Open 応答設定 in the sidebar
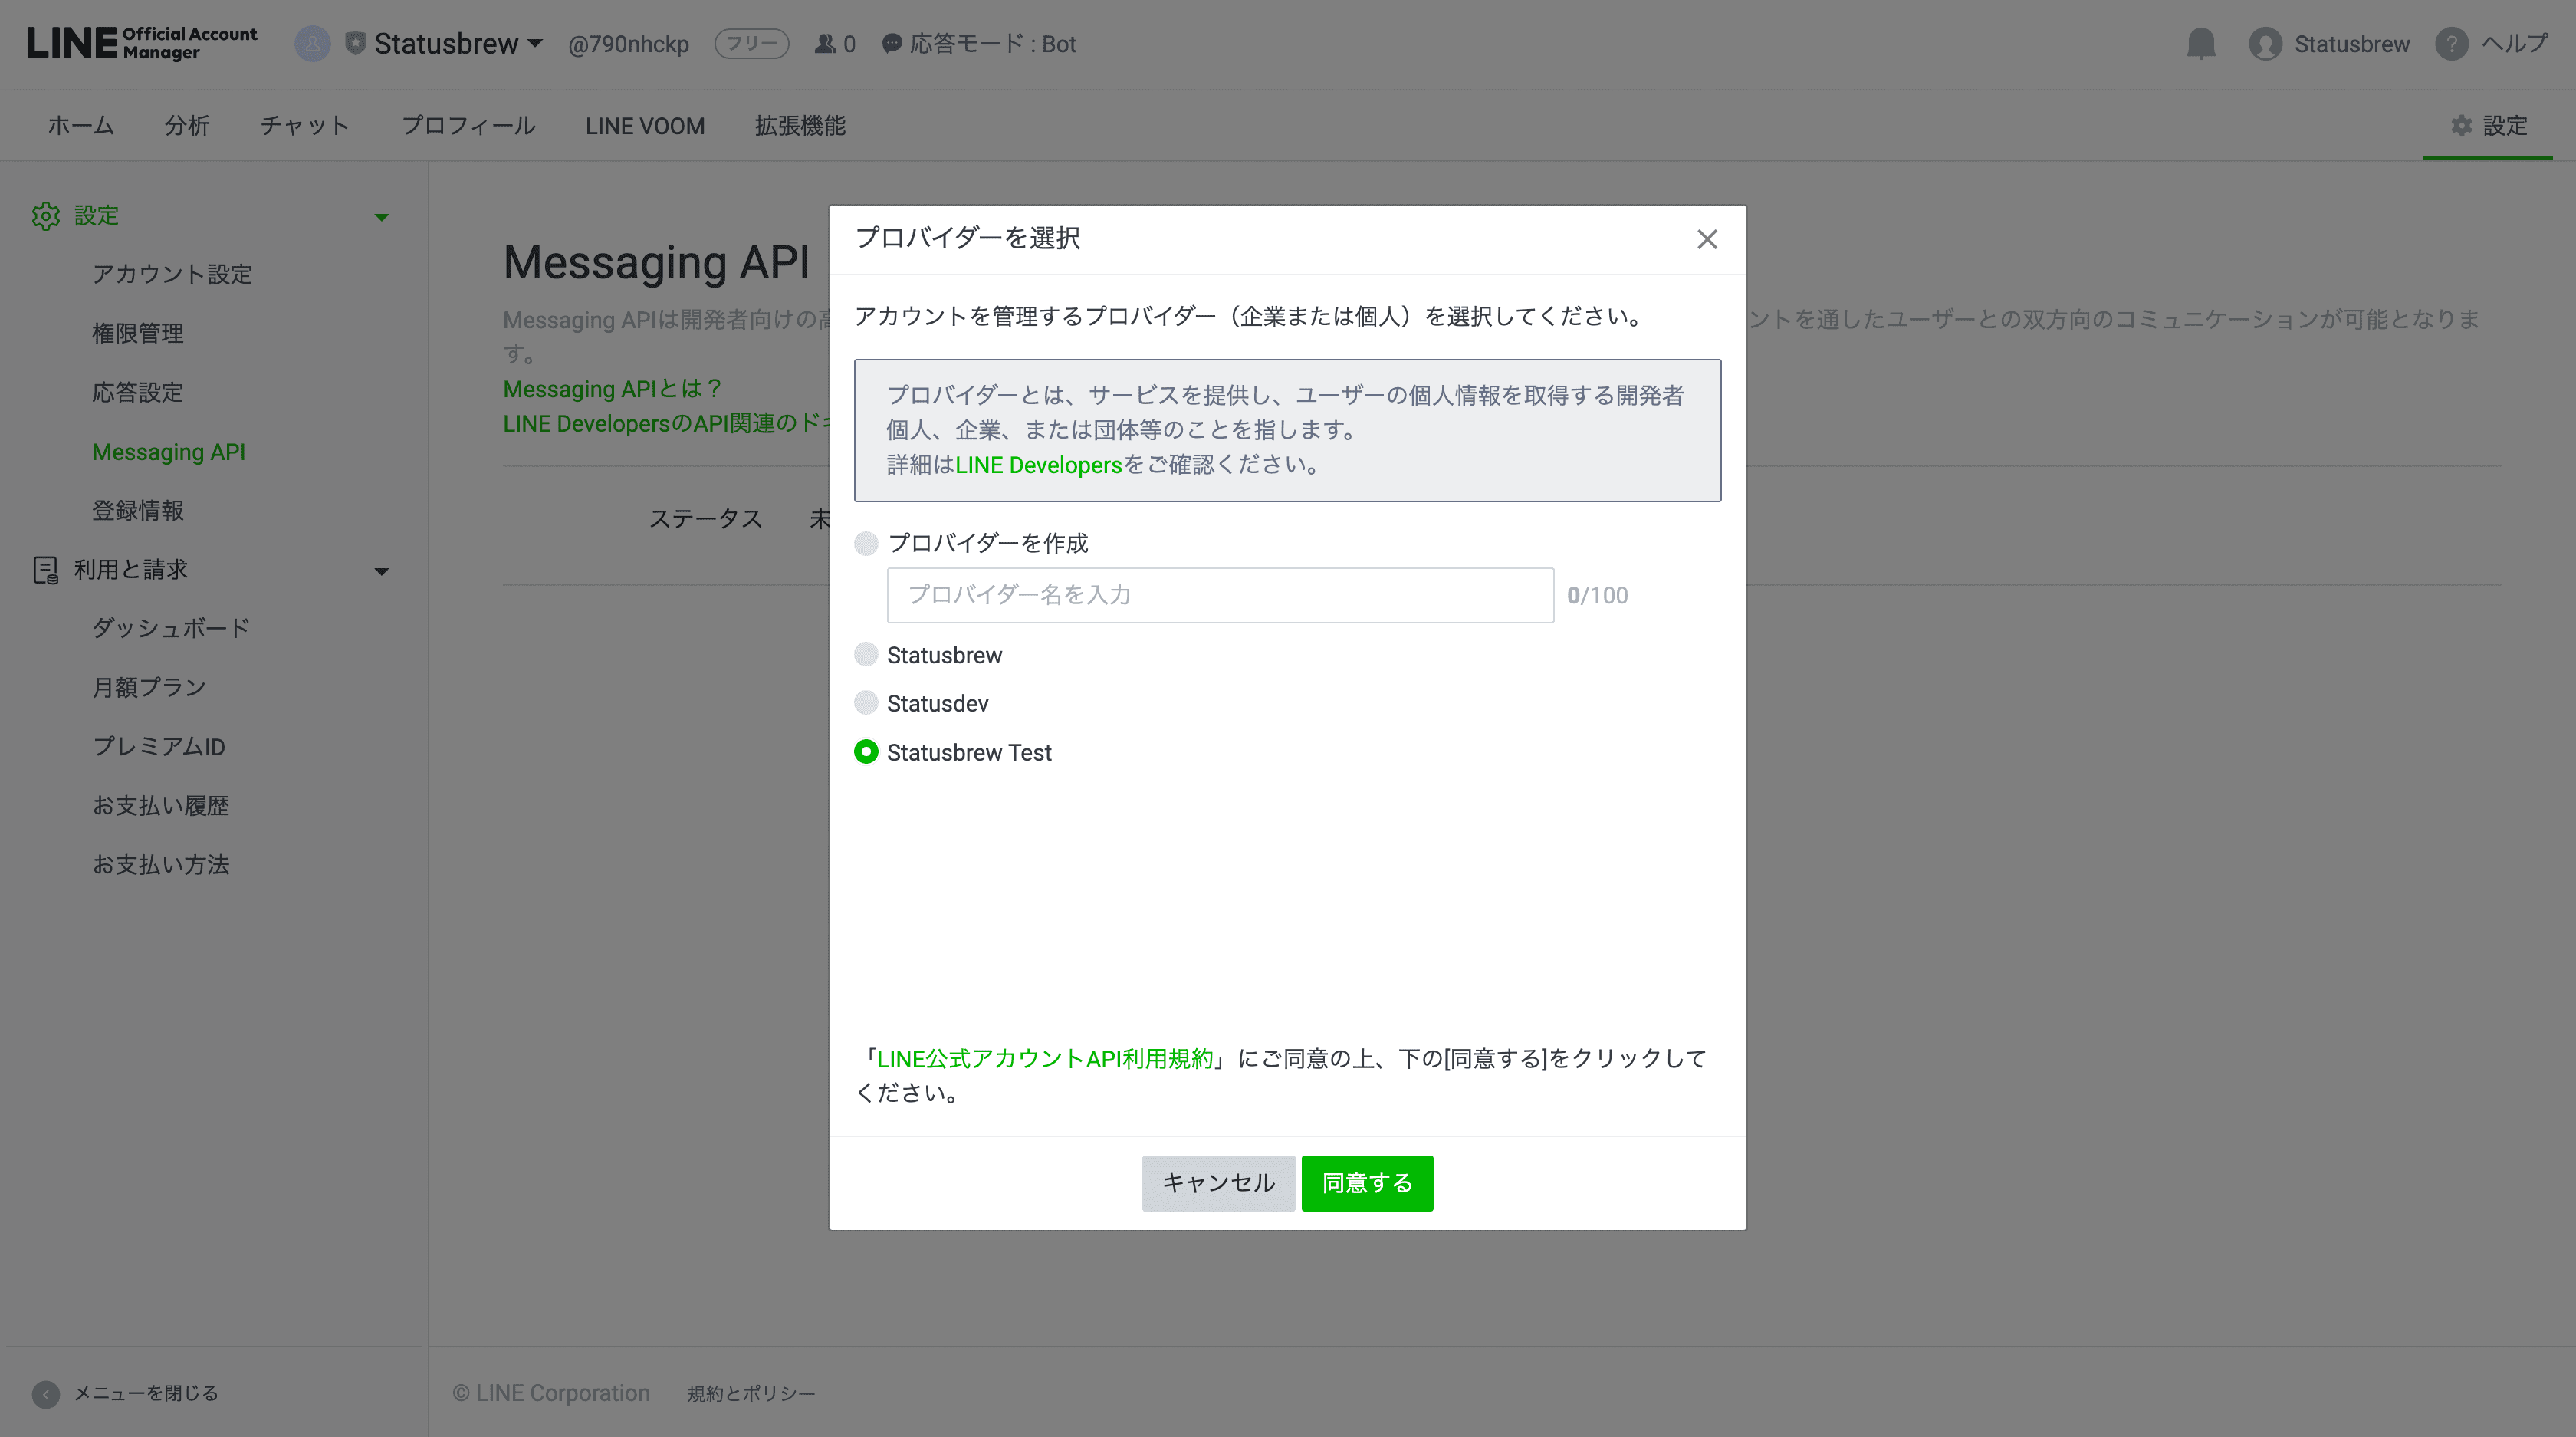This screenshot has width=2576, height=1437. [x=138, y=392]
